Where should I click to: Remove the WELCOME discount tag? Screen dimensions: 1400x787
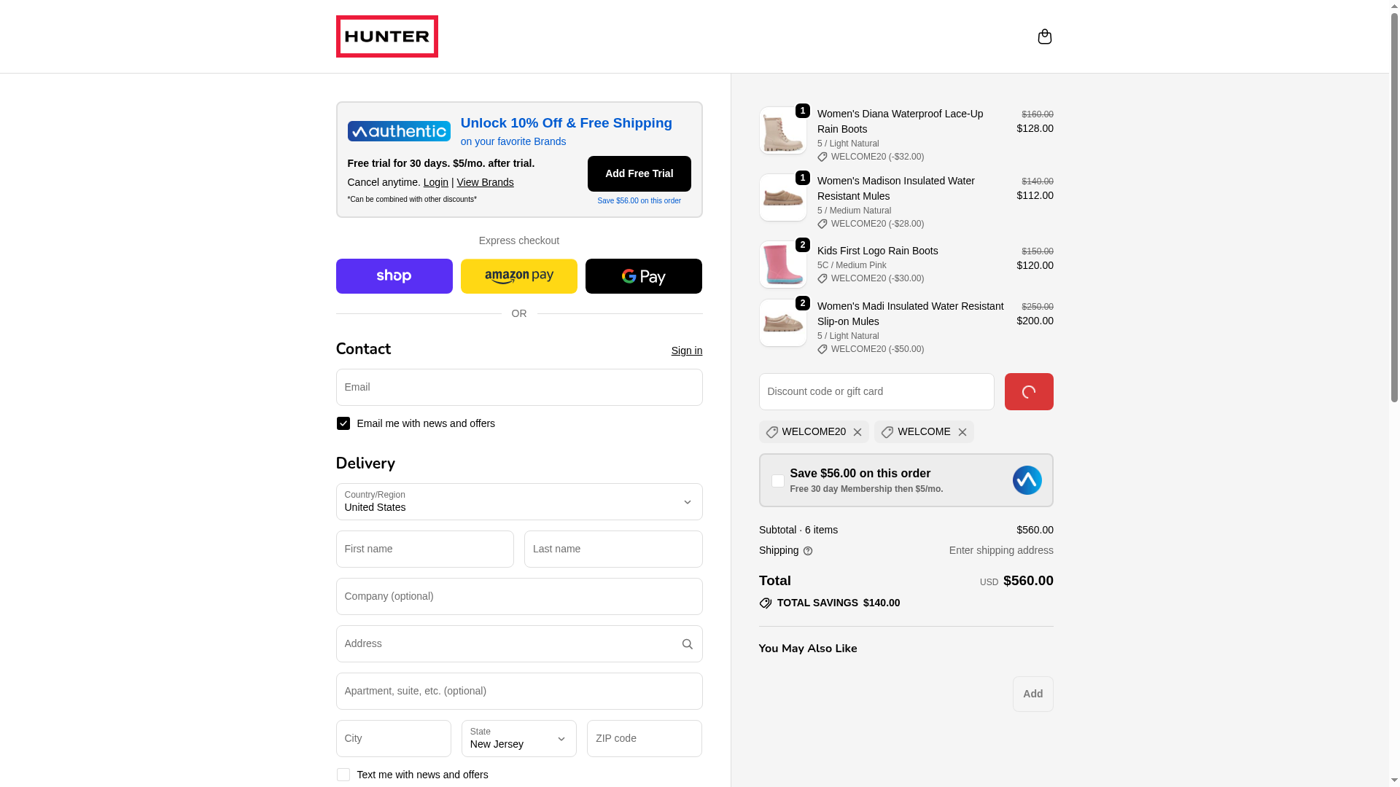coord(962,432)
